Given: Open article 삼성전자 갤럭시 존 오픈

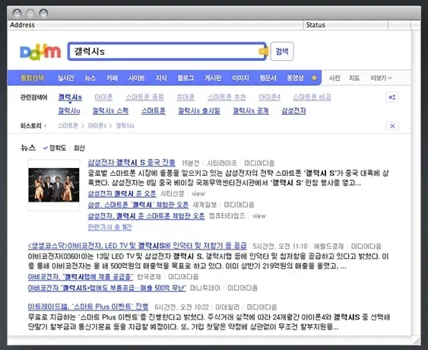Looking at the screenshot, I should (122, 194).
